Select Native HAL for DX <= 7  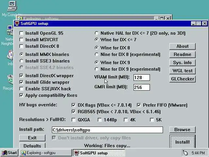(x=97, y=33)
